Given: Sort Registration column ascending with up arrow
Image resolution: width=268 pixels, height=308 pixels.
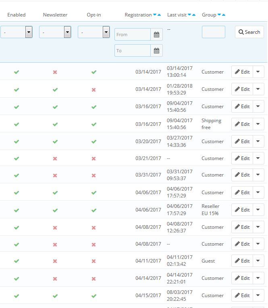Looking at the screenshot, I should (159, 15).
